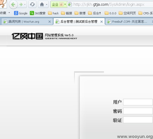
Task: Switch to the FreebuF.COM tab
Action: [x=129, y=22]
